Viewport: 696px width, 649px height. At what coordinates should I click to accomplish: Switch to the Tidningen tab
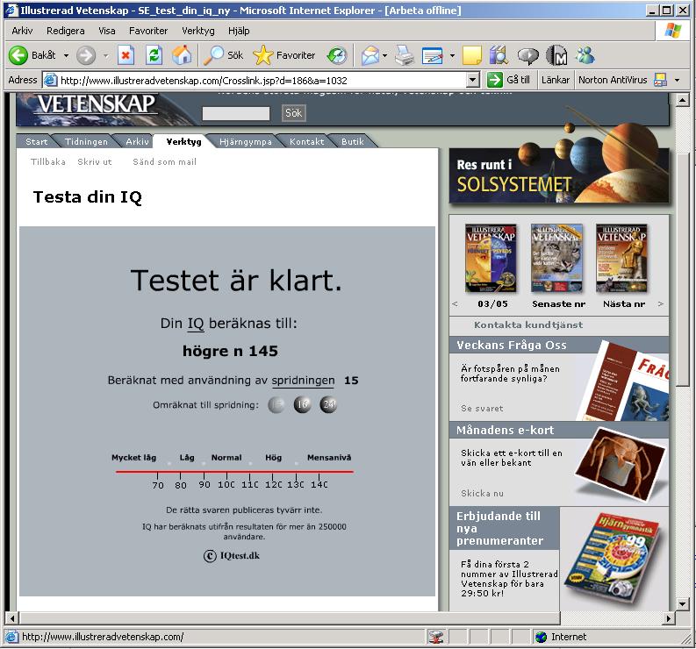pos(86,141)
